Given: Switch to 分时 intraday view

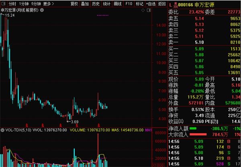Looking at the screenshot, I should coord(12,4).
